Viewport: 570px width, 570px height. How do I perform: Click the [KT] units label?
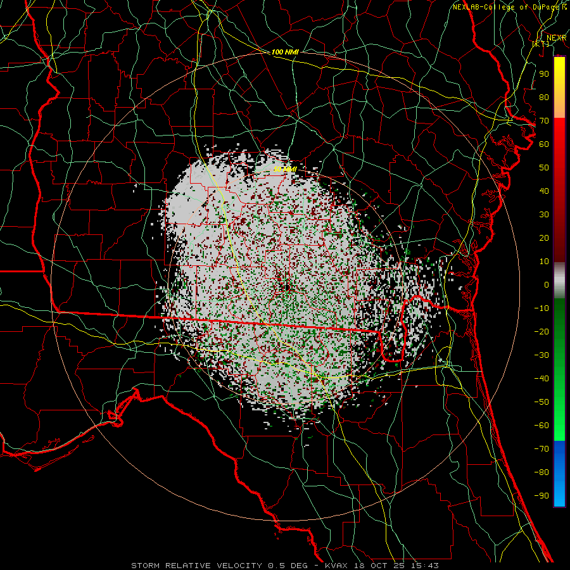tap(541, 44)
